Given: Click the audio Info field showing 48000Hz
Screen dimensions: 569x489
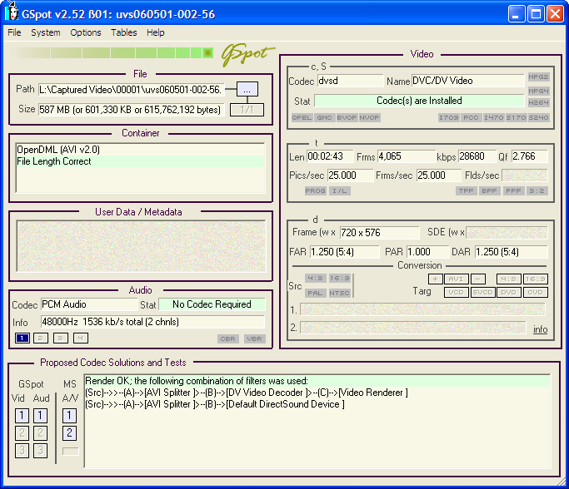Looking at the screenshot, I should [152, 322].
